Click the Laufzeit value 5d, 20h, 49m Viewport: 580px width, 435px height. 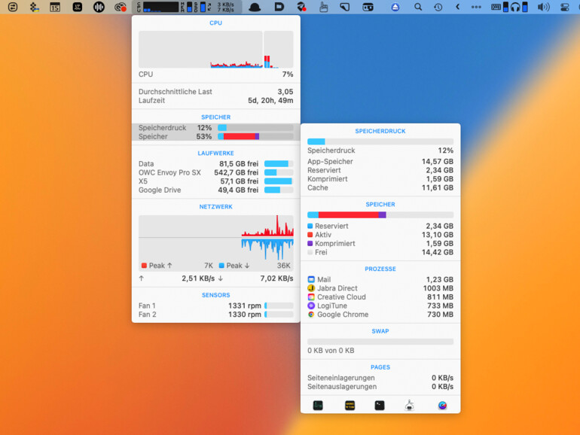click(x=270, y=101)
